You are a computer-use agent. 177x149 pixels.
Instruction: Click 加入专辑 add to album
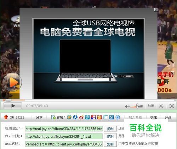point(135,117)
